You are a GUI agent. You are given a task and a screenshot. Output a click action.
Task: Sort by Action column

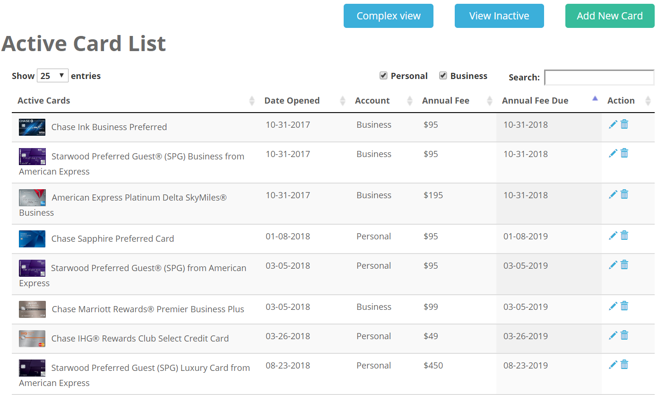(x=628, y=100)
